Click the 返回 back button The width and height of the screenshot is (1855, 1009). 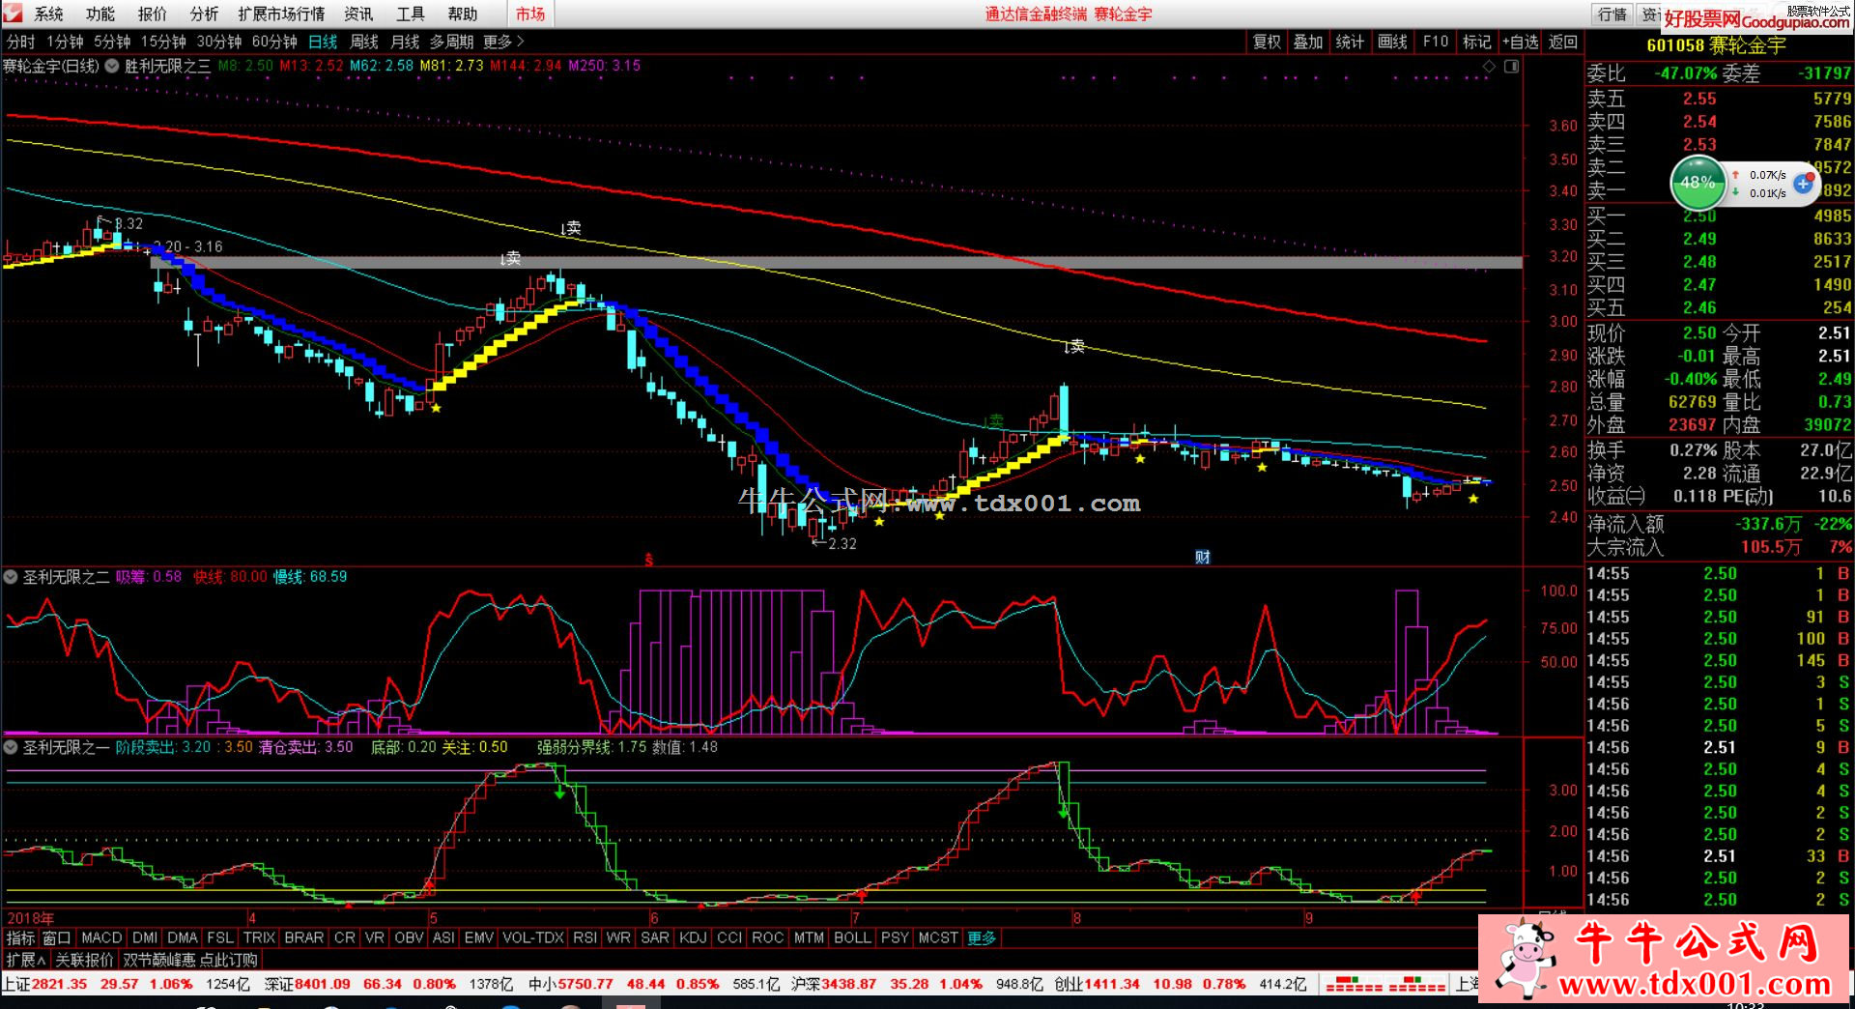[1563, 42]
